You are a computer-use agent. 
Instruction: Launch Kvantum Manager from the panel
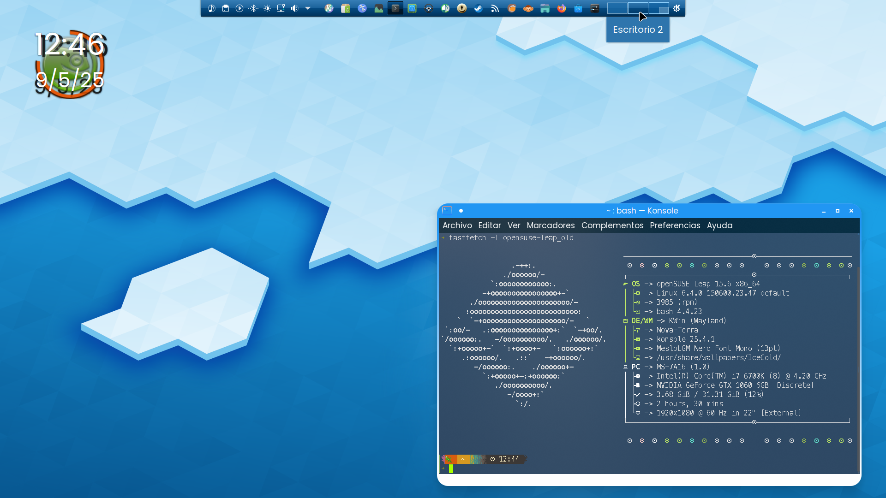point(329,8)
